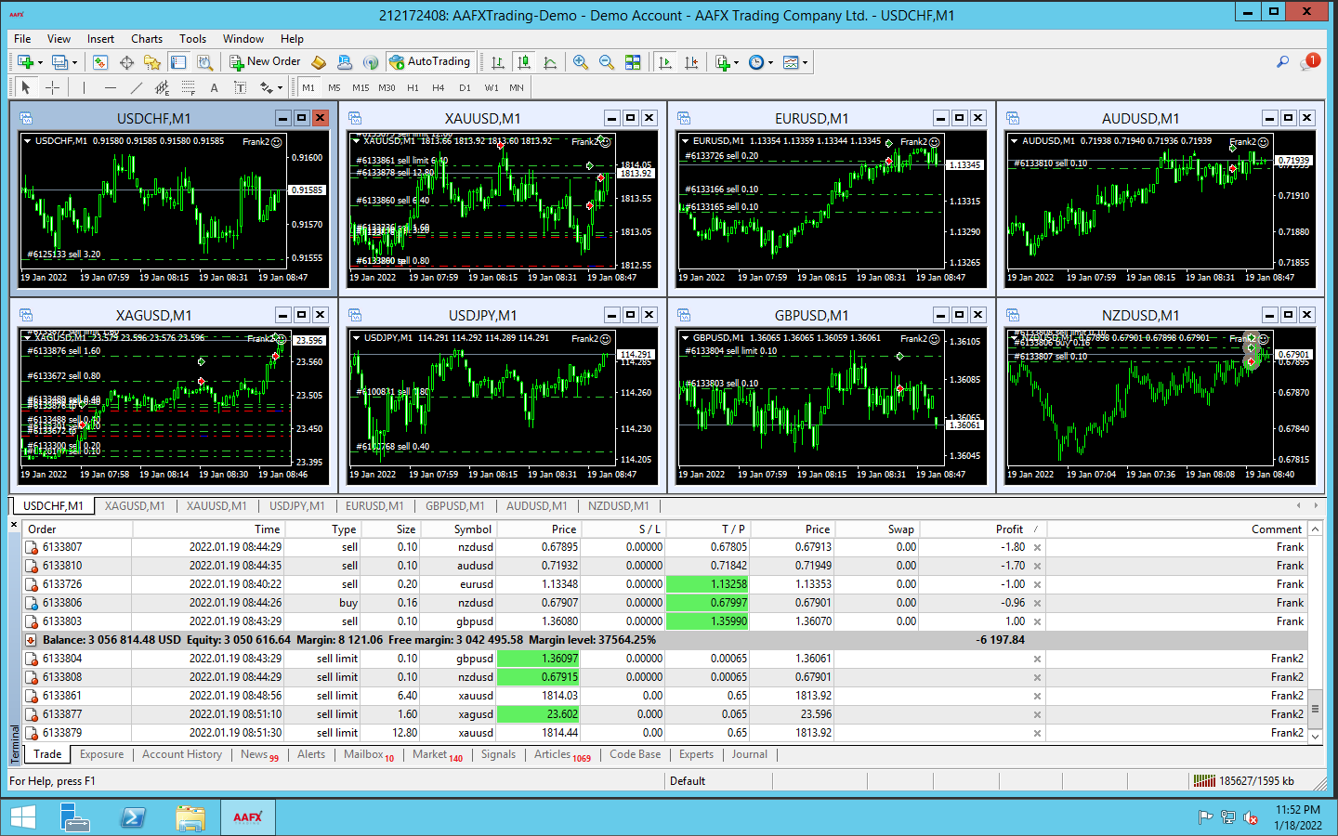
Task: Click the New Order button
Action: click(x=265, y=62)
